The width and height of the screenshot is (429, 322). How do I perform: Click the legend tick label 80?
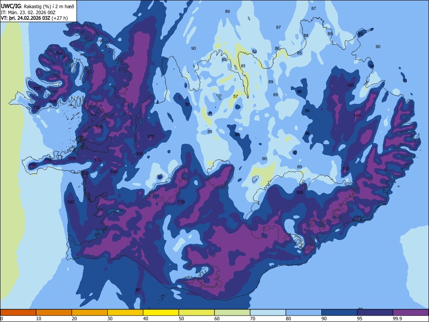(x=288, y=319)
